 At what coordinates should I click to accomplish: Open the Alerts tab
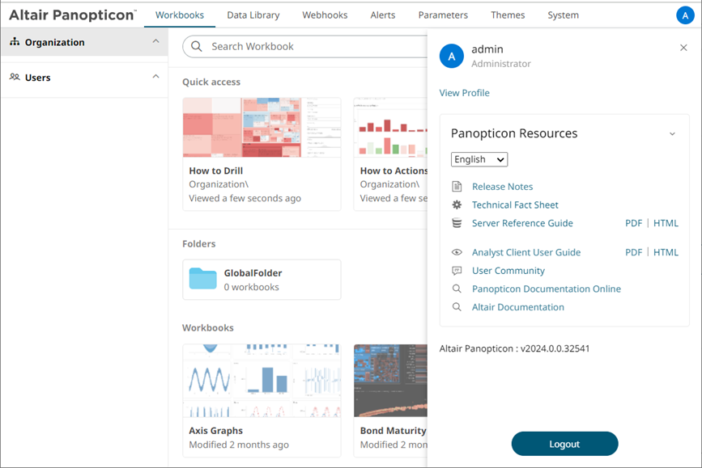[x=383, y=15]
